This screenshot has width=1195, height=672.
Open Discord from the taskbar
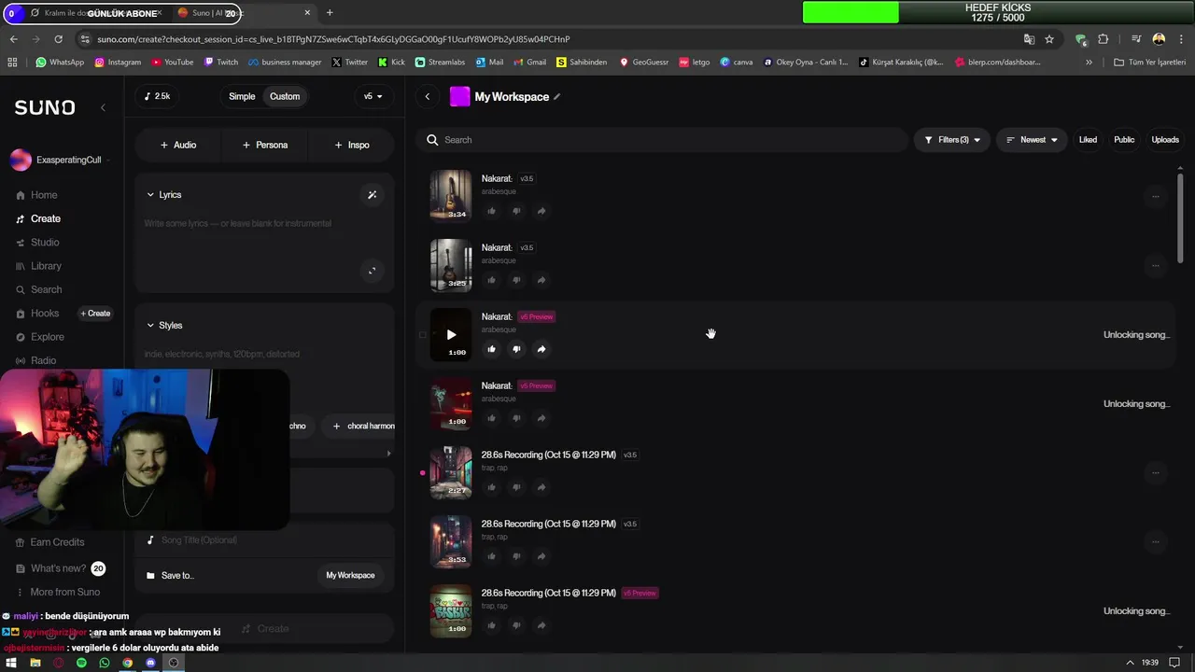pos(150,663)
